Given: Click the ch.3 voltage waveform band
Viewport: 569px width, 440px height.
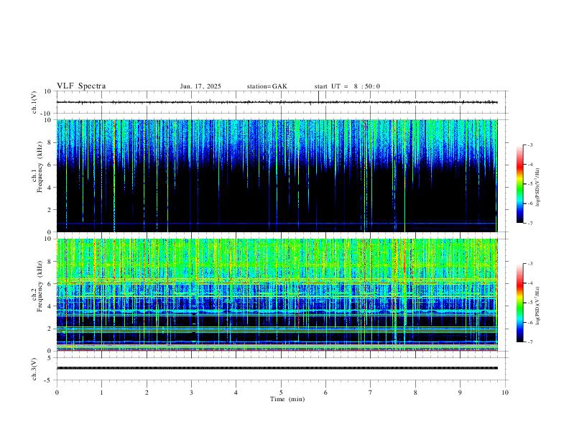Looking at the screenshot, I should (x=277, y=368).
